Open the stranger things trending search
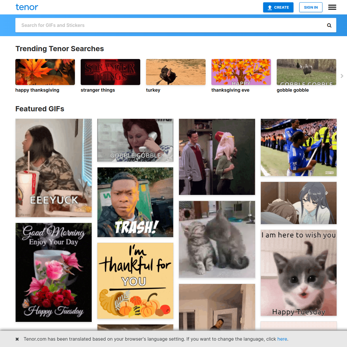 (110, 76)
